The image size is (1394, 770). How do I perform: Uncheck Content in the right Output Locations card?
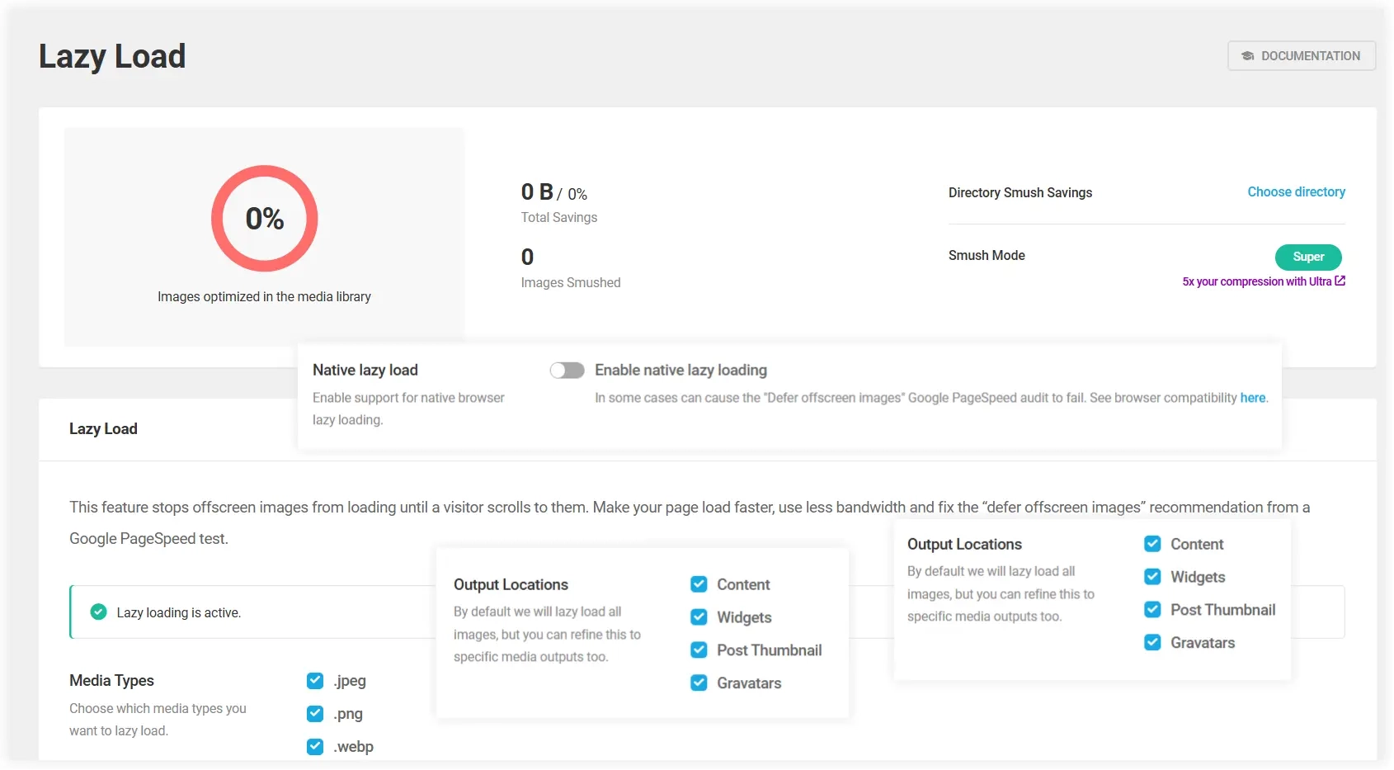click(x=1152, y=544)
